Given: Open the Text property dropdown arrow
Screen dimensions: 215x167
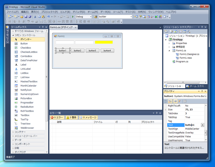Looking at the screenshot, I should (202, 125).
